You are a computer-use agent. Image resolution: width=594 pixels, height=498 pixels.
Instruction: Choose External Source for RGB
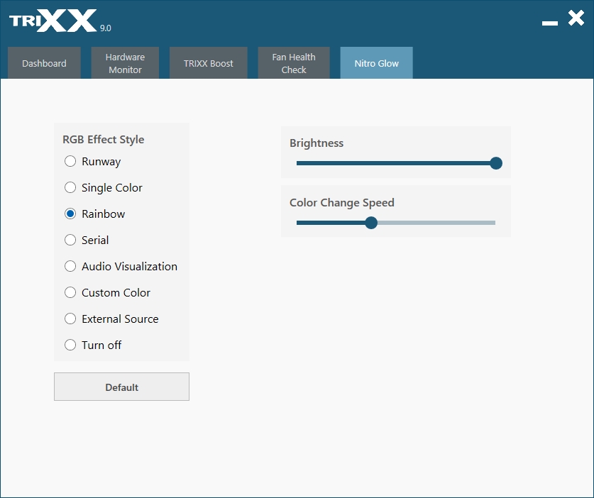pyautogui.click(x=111, y=319)
